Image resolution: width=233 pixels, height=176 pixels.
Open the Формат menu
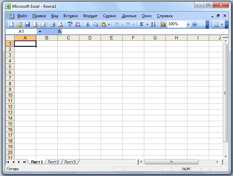click(x=90, y=16)
